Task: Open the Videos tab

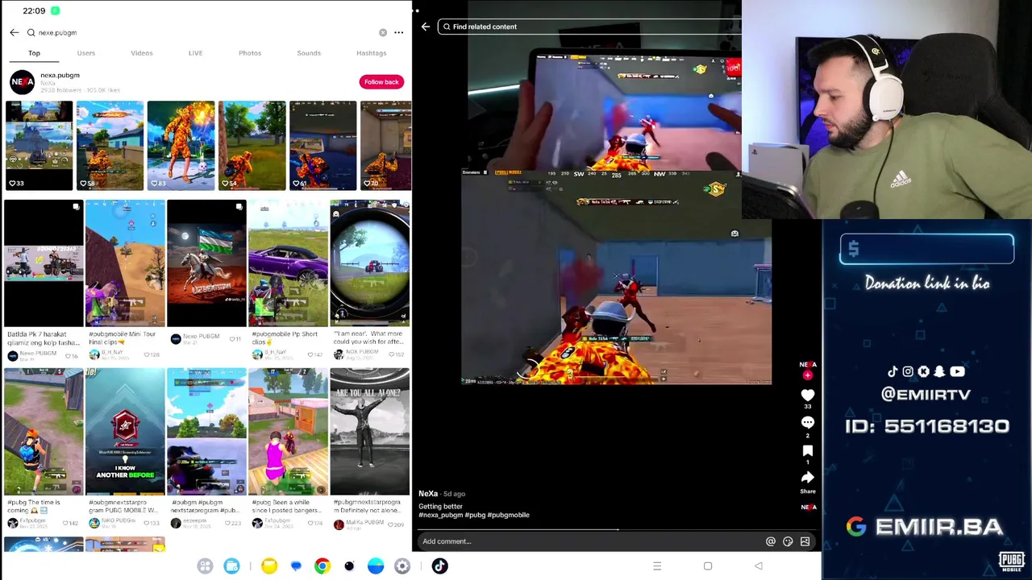Action: pos(141,53)
